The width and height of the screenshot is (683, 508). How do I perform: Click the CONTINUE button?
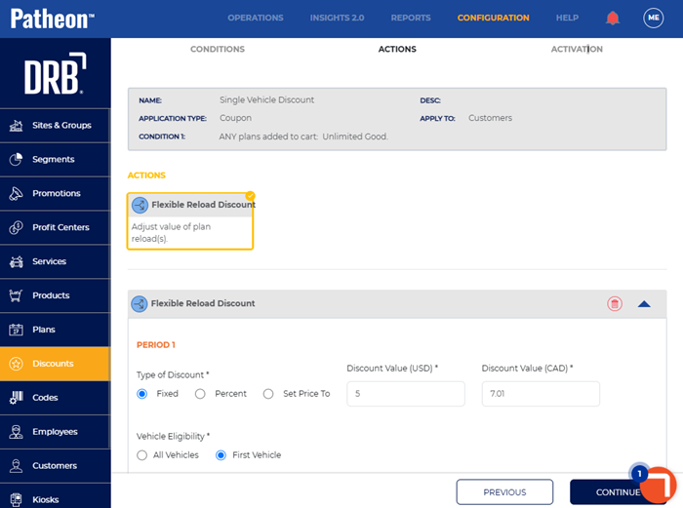coord(618,492)
